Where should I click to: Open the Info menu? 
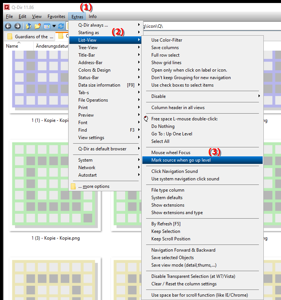point(93,16)
